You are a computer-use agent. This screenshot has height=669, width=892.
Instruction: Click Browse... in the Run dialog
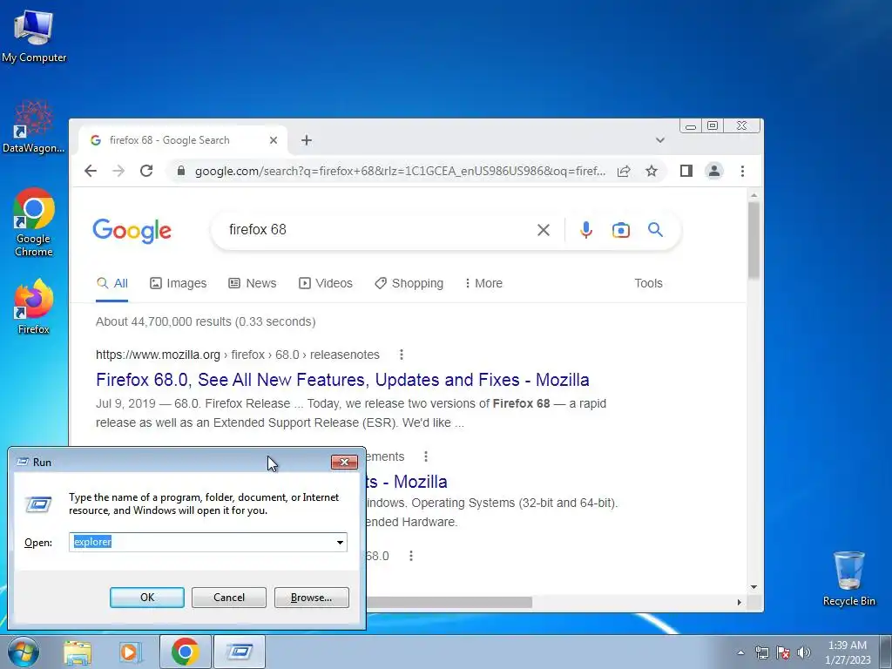[311, 598]
